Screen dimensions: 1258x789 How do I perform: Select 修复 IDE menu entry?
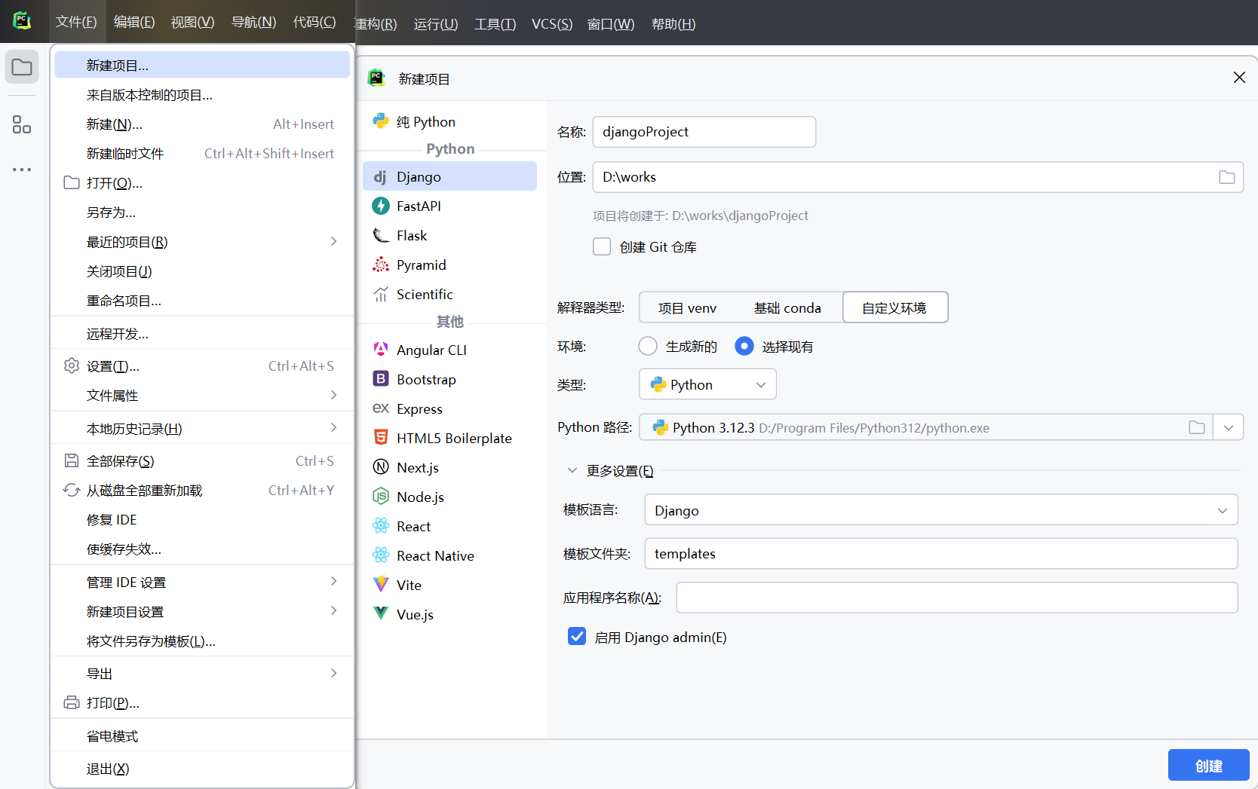pyautogui.click(x=202, y=520)
